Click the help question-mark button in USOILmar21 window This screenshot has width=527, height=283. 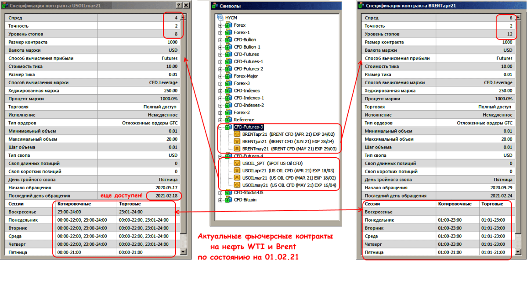179,5
